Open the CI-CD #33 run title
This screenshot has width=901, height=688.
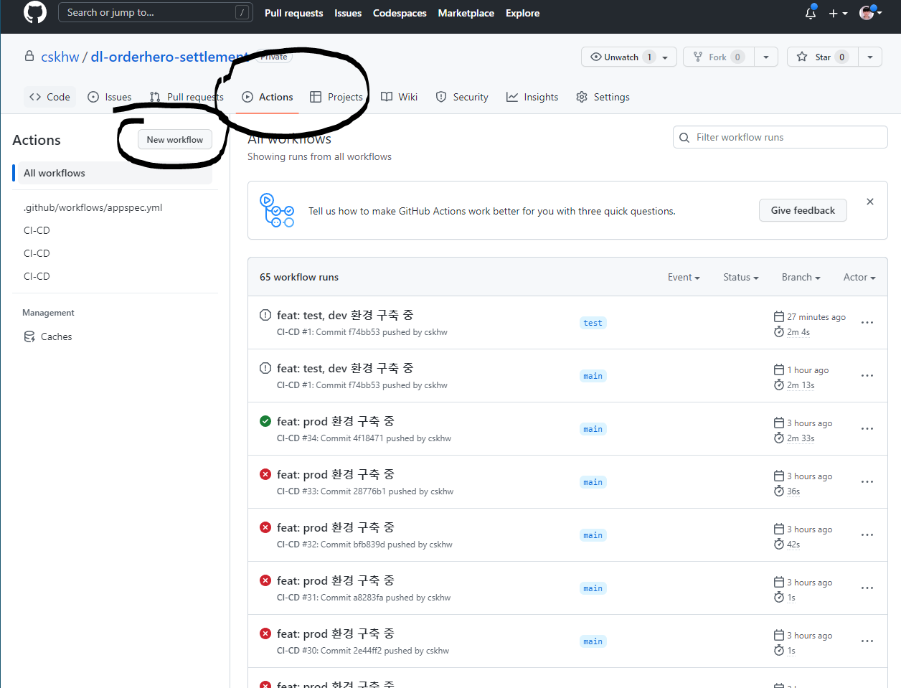tap(336, 474)
